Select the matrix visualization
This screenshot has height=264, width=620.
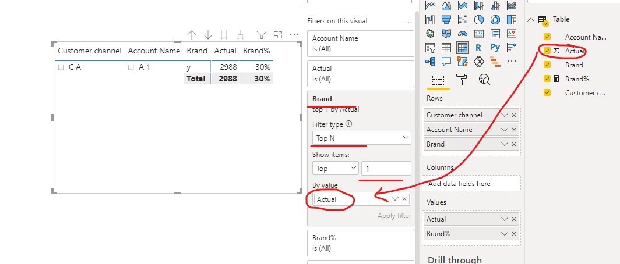point(463,48)
